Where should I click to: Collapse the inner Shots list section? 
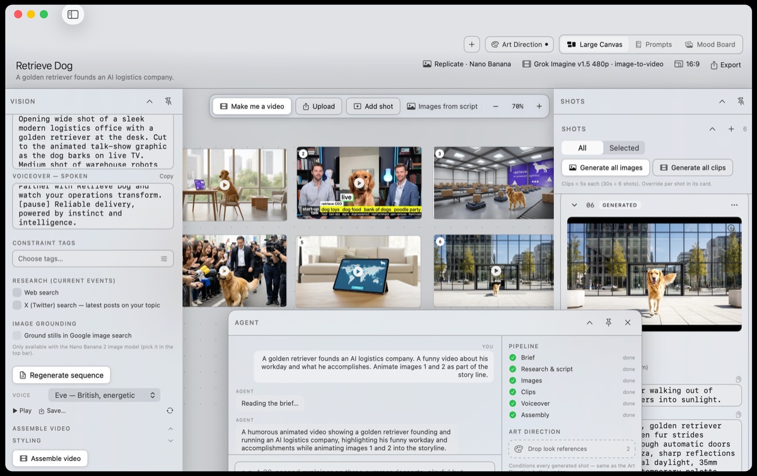click(712, 129)
